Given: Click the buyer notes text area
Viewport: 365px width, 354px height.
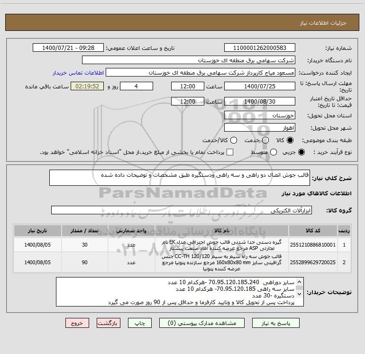Looking at the screenshot, I should [180, 292].
